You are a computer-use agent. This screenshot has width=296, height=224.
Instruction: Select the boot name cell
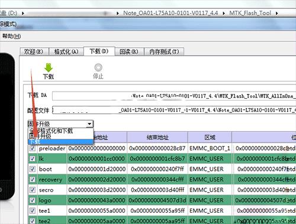(x=52, y=169)
